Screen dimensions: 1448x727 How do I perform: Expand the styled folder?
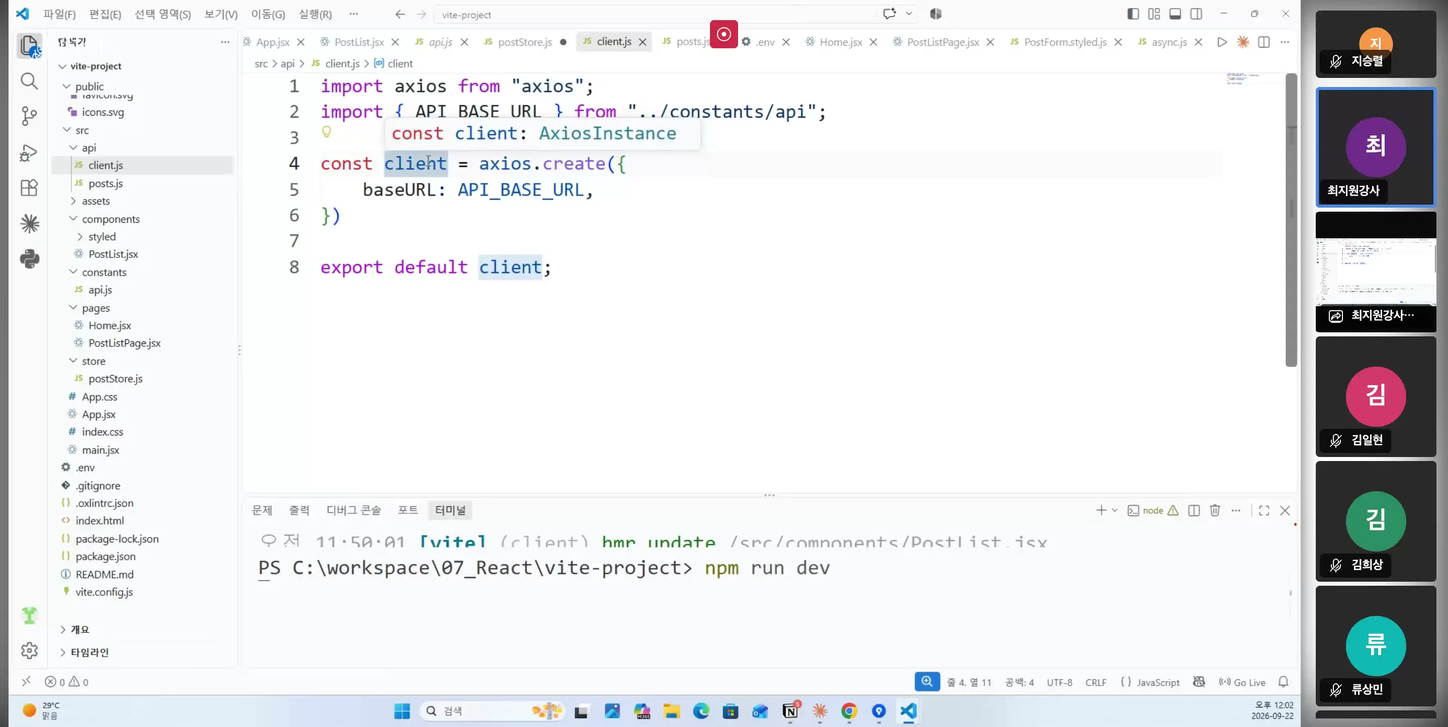pyautogui.click(x=80, y=237)
